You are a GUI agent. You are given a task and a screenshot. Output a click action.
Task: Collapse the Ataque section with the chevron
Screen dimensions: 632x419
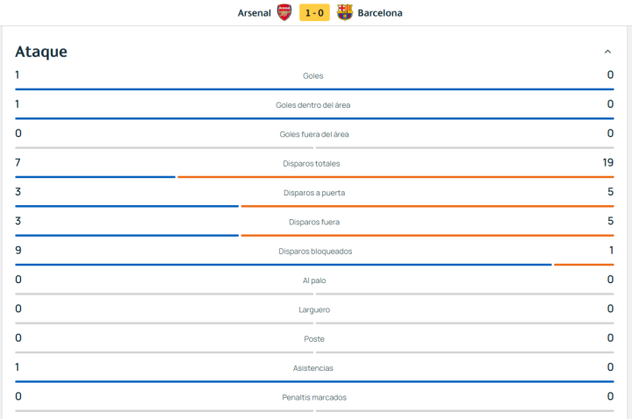tap(607, 52)
